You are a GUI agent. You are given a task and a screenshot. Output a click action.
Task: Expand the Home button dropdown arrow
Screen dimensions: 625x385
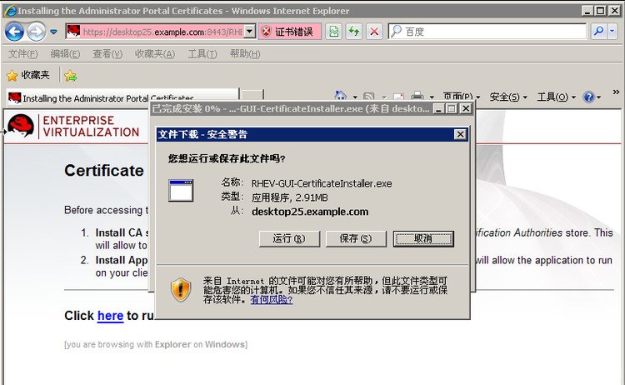click(x=355, y=97)
